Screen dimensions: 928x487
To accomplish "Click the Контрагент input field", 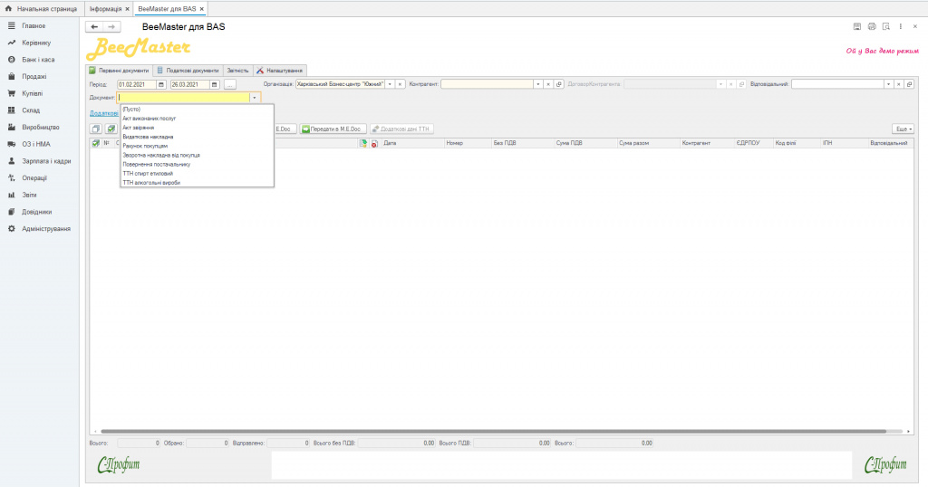I will coord(487,84).
